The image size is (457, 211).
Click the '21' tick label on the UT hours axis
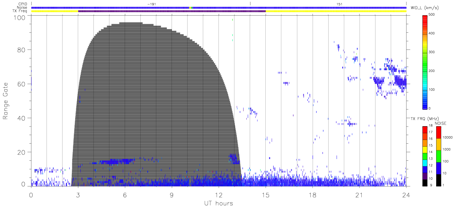point(359,195)
